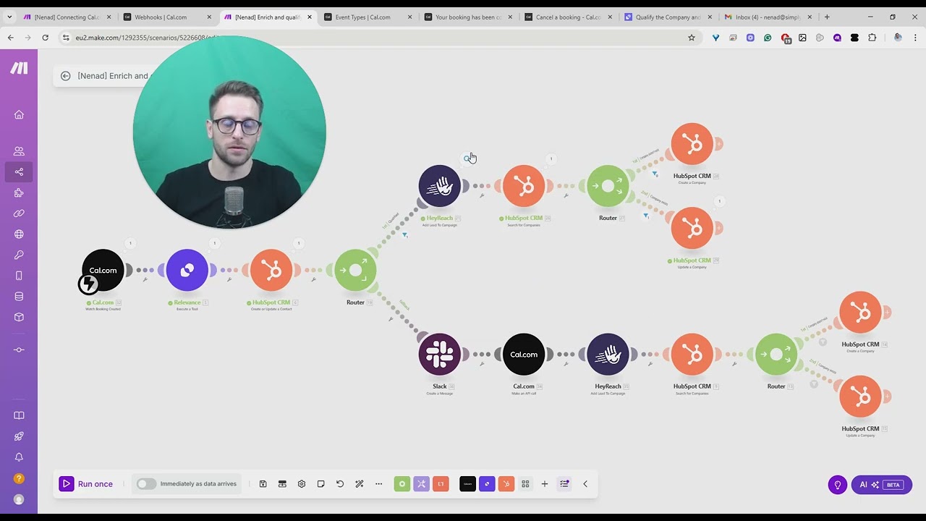Select the Router module in the upper branch
Image resolution: width=926 pixels, height=521 pixels.
click(608, 186)
